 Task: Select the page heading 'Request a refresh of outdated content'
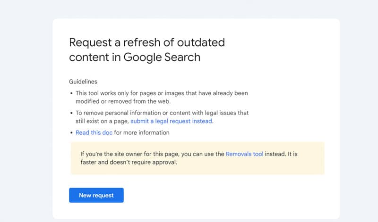pos(147,50)
